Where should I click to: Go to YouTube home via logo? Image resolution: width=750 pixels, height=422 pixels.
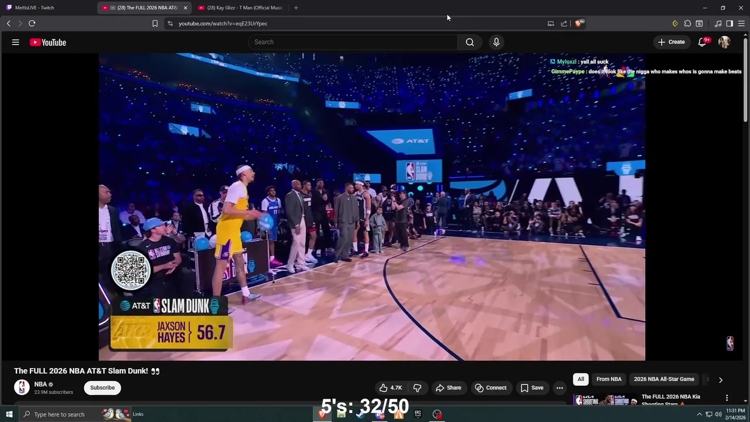click(x=48, y=42)
